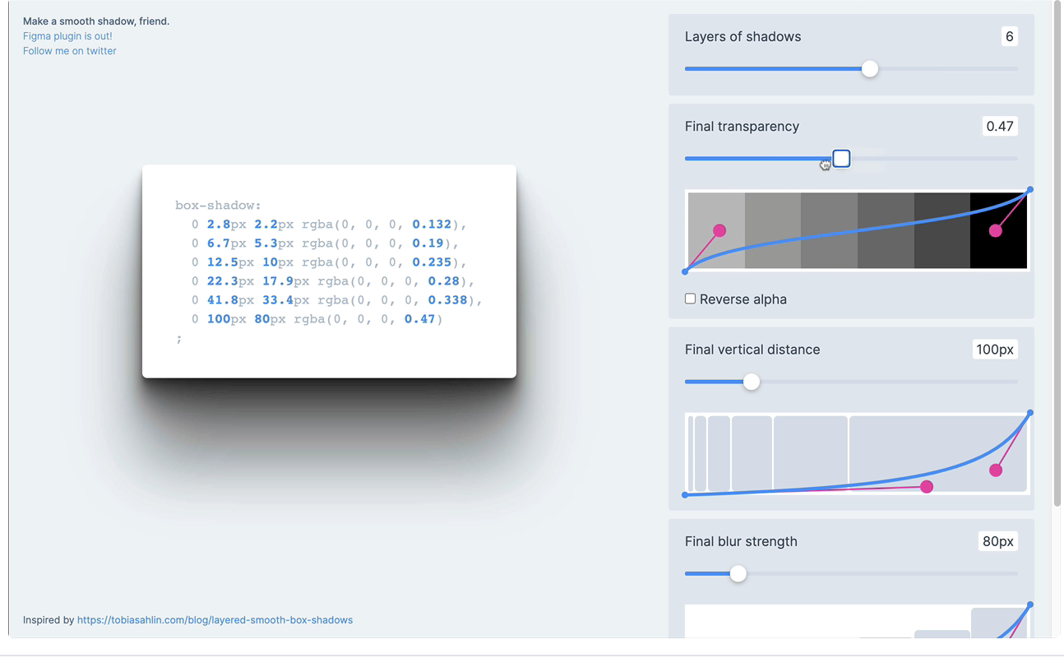
Task: Click the Final transparency slider handle
Action: 841,159
